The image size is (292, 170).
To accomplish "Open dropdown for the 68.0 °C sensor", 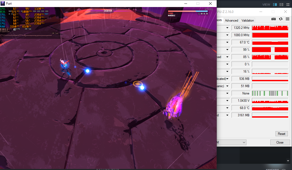I will 227,108.
